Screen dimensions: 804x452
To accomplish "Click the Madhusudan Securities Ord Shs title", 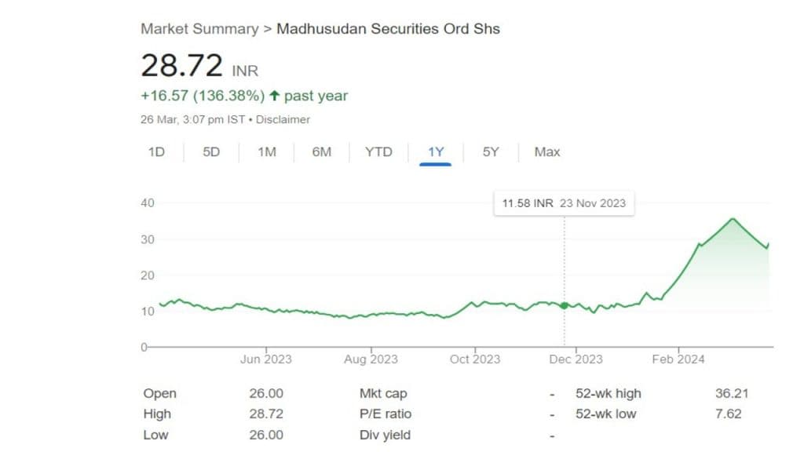I will [388, 29].
